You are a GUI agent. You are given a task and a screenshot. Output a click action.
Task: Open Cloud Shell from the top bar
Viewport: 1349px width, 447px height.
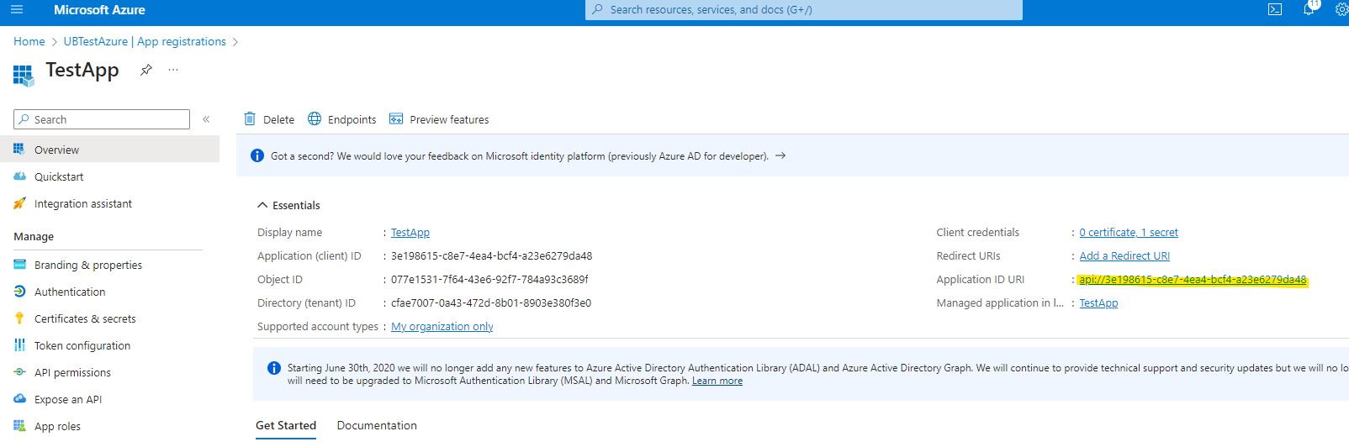[1275, 10]
